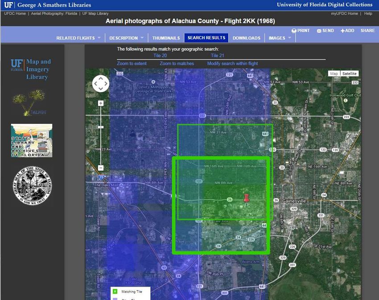
Task: Click the red pushpin marker
Action: [x=246, y=198]
